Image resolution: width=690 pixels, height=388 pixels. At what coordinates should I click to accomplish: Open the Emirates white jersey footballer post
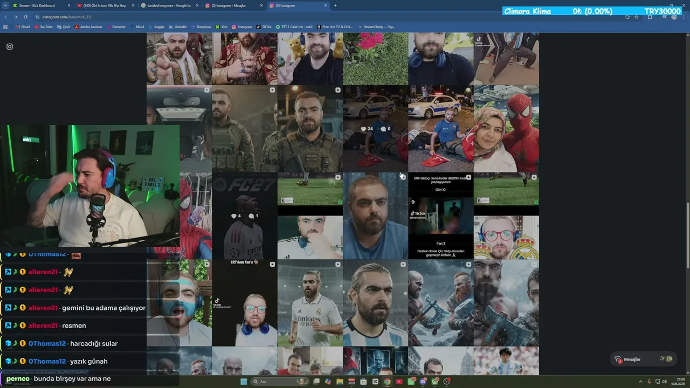pyautogui.click(x=310, y=303)
